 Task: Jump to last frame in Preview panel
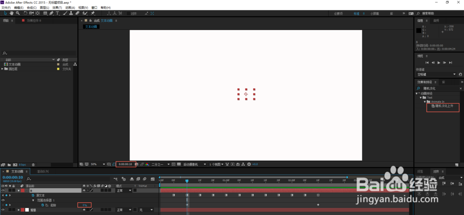coord(451,63)
